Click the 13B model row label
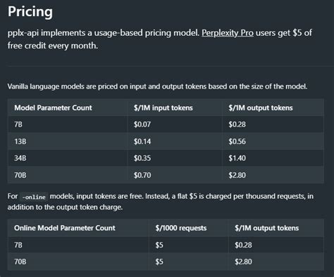The width and height of the screenshot is (334, 277). tap(20, 141)
